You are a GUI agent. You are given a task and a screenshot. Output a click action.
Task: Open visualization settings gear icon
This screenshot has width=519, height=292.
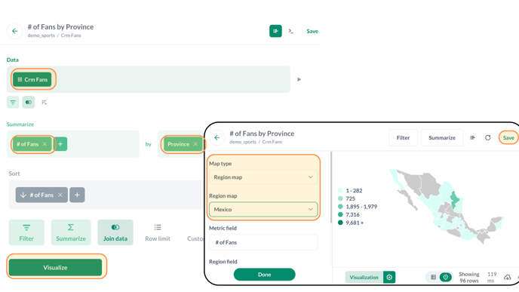(389, 278)
